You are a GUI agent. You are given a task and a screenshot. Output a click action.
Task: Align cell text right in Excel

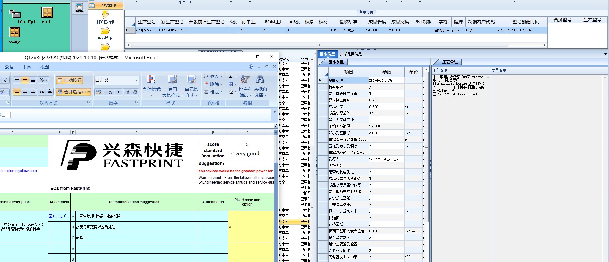coord(33,92)
